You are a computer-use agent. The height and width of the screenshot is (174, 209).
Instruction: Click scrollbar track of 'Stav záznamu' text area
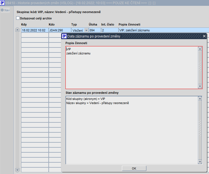click(200, 130)
